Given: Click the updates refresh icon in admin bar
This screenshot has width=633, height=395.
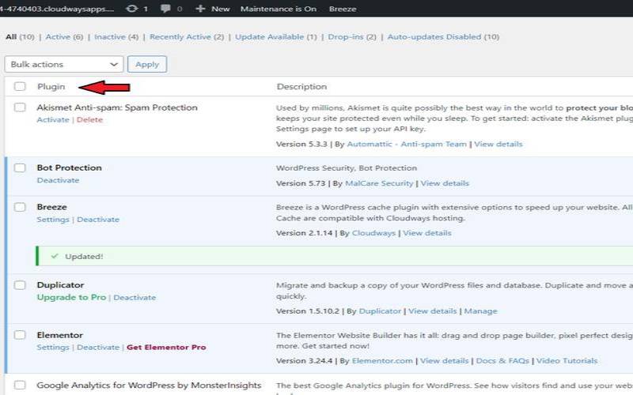Looking at the screenshot, I should pyautogui.click(x=131, y=9).
